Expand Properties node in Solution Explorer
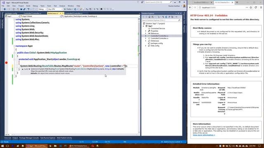 (146, 31)
